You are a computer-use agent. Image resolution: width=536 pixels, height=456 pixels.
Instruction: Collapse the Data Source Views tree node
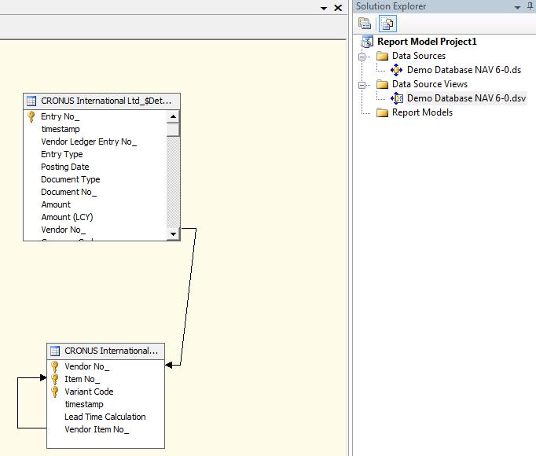point(362,85)
